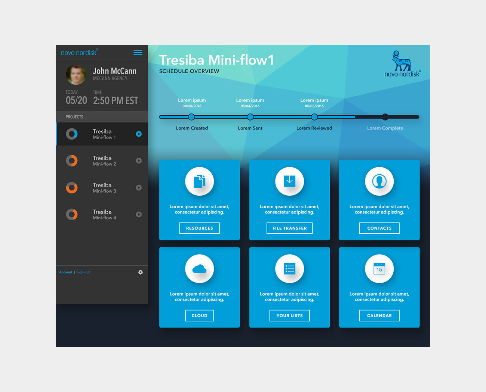Click the Novo Nordisk bull logo
This screenshot has height=392, width=486.
tap(402, 64)
